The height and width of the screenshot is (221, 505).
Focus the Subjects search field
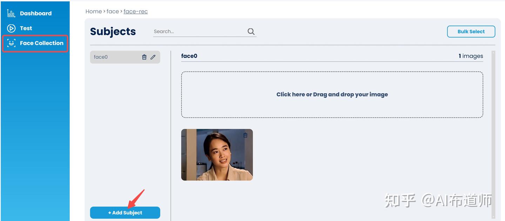(199, 32)
